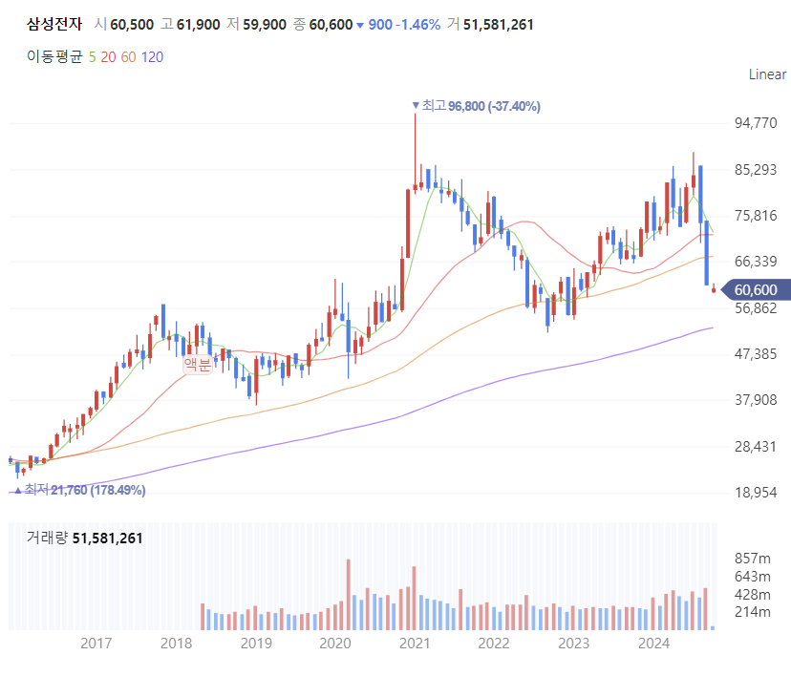Viewport: 791px width, 676px height.
Task: Click the tallest 2020 volume bar
Action: click(x=349, y=594)
